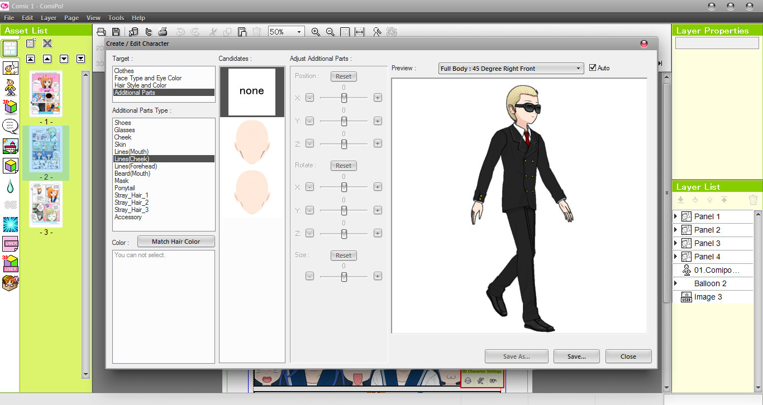Click the Zoom In magnifier toolbar icon
Screen dimensions: 763x405
316,32
